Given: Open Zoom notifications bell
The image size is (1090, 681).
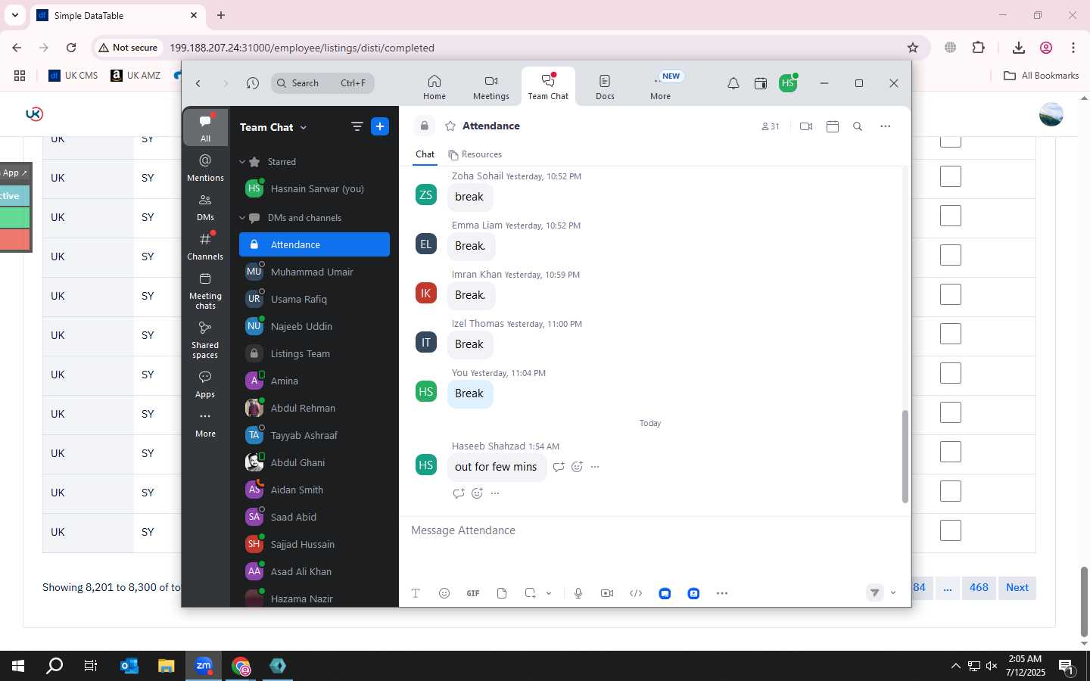Looking at the screenshot, I should click(x=733, y=83).
